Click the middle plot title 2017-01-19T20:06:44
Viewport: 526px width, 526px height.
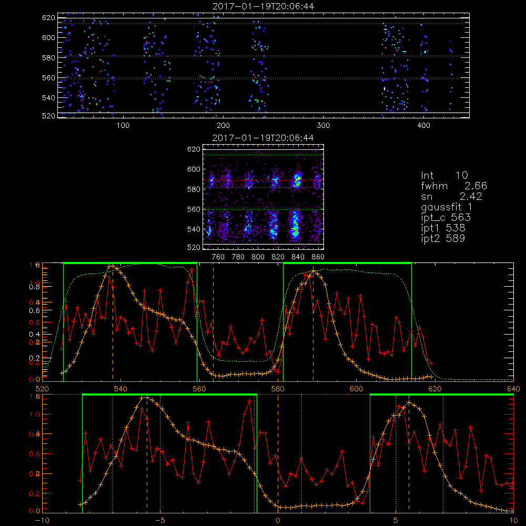[264, 138]
